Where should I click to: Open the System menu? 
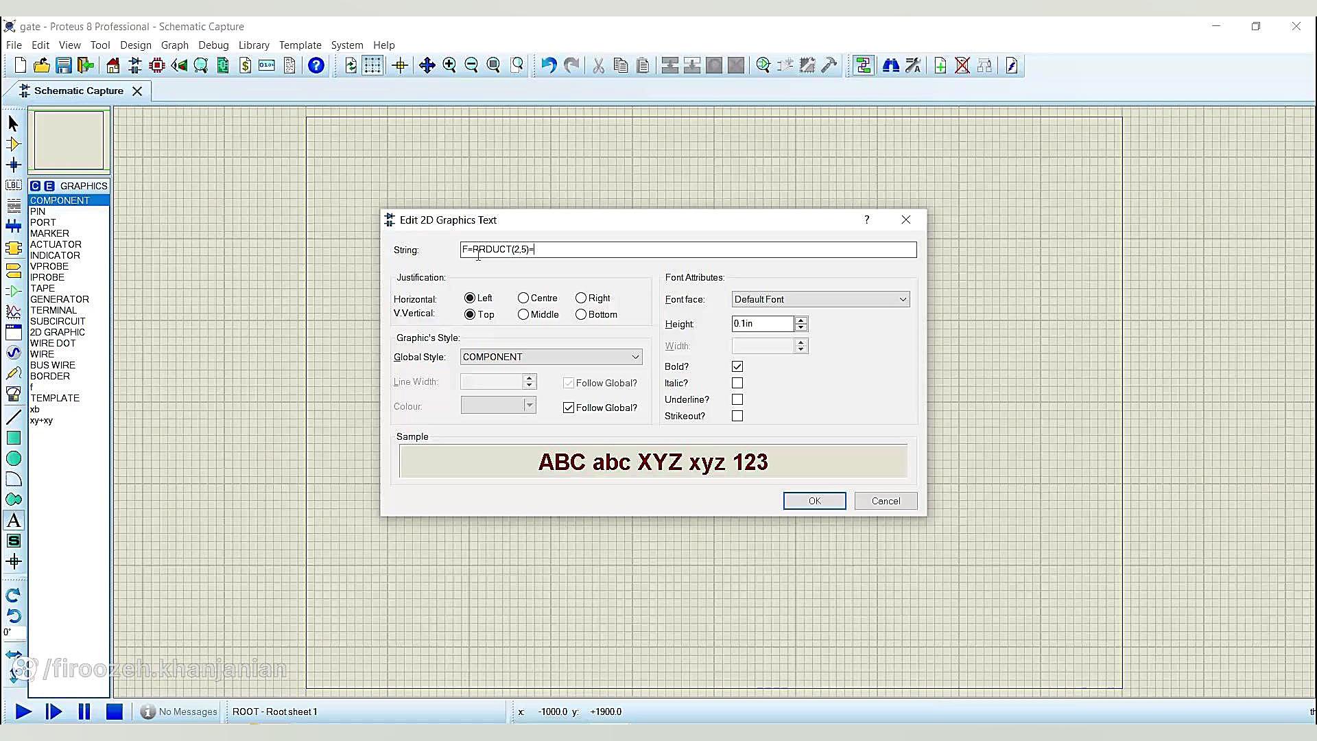[347, 45]
